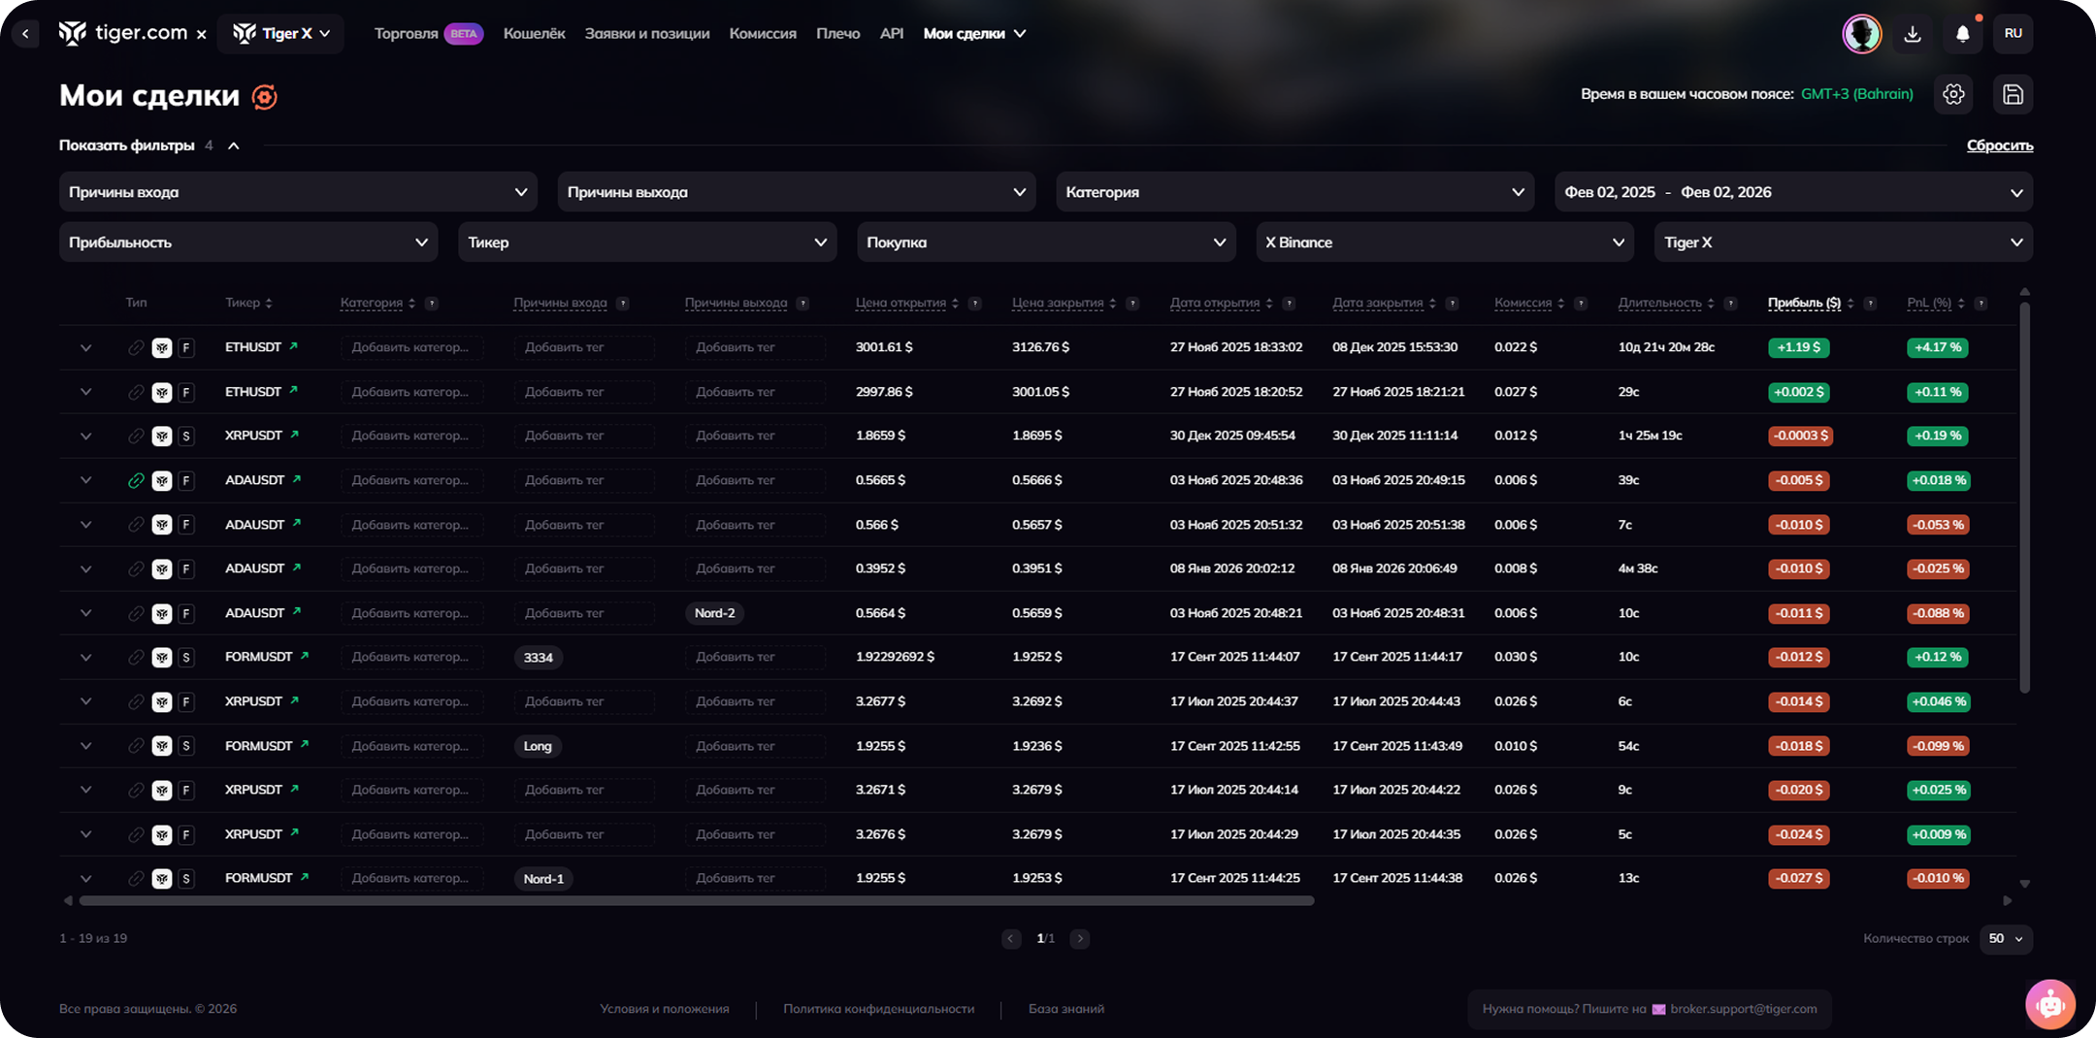Click the notification bell icon
This screenshot has width=2096, height=1038.
tap(1962, 34)
